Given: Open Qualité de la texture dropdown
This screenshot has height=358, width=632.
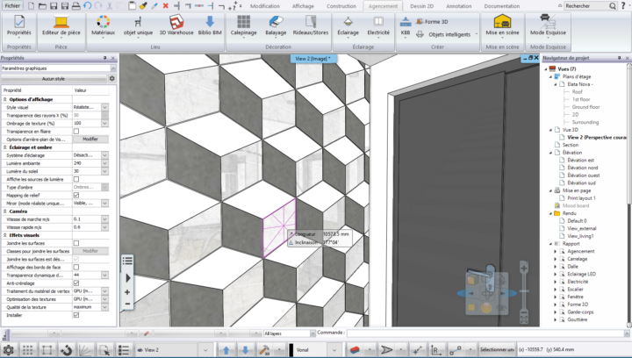Looking at the screenshot, I should point(104,307).
